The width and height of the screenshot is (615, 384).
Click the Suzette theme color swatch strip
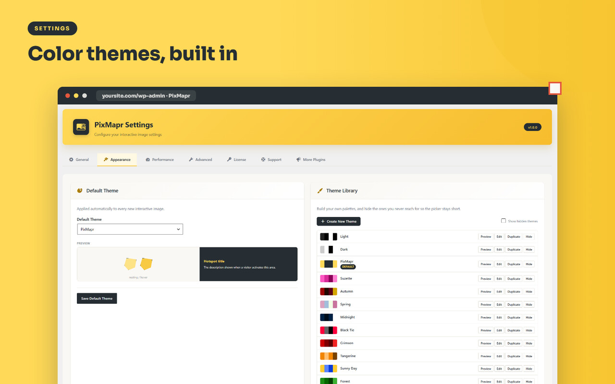329,278
